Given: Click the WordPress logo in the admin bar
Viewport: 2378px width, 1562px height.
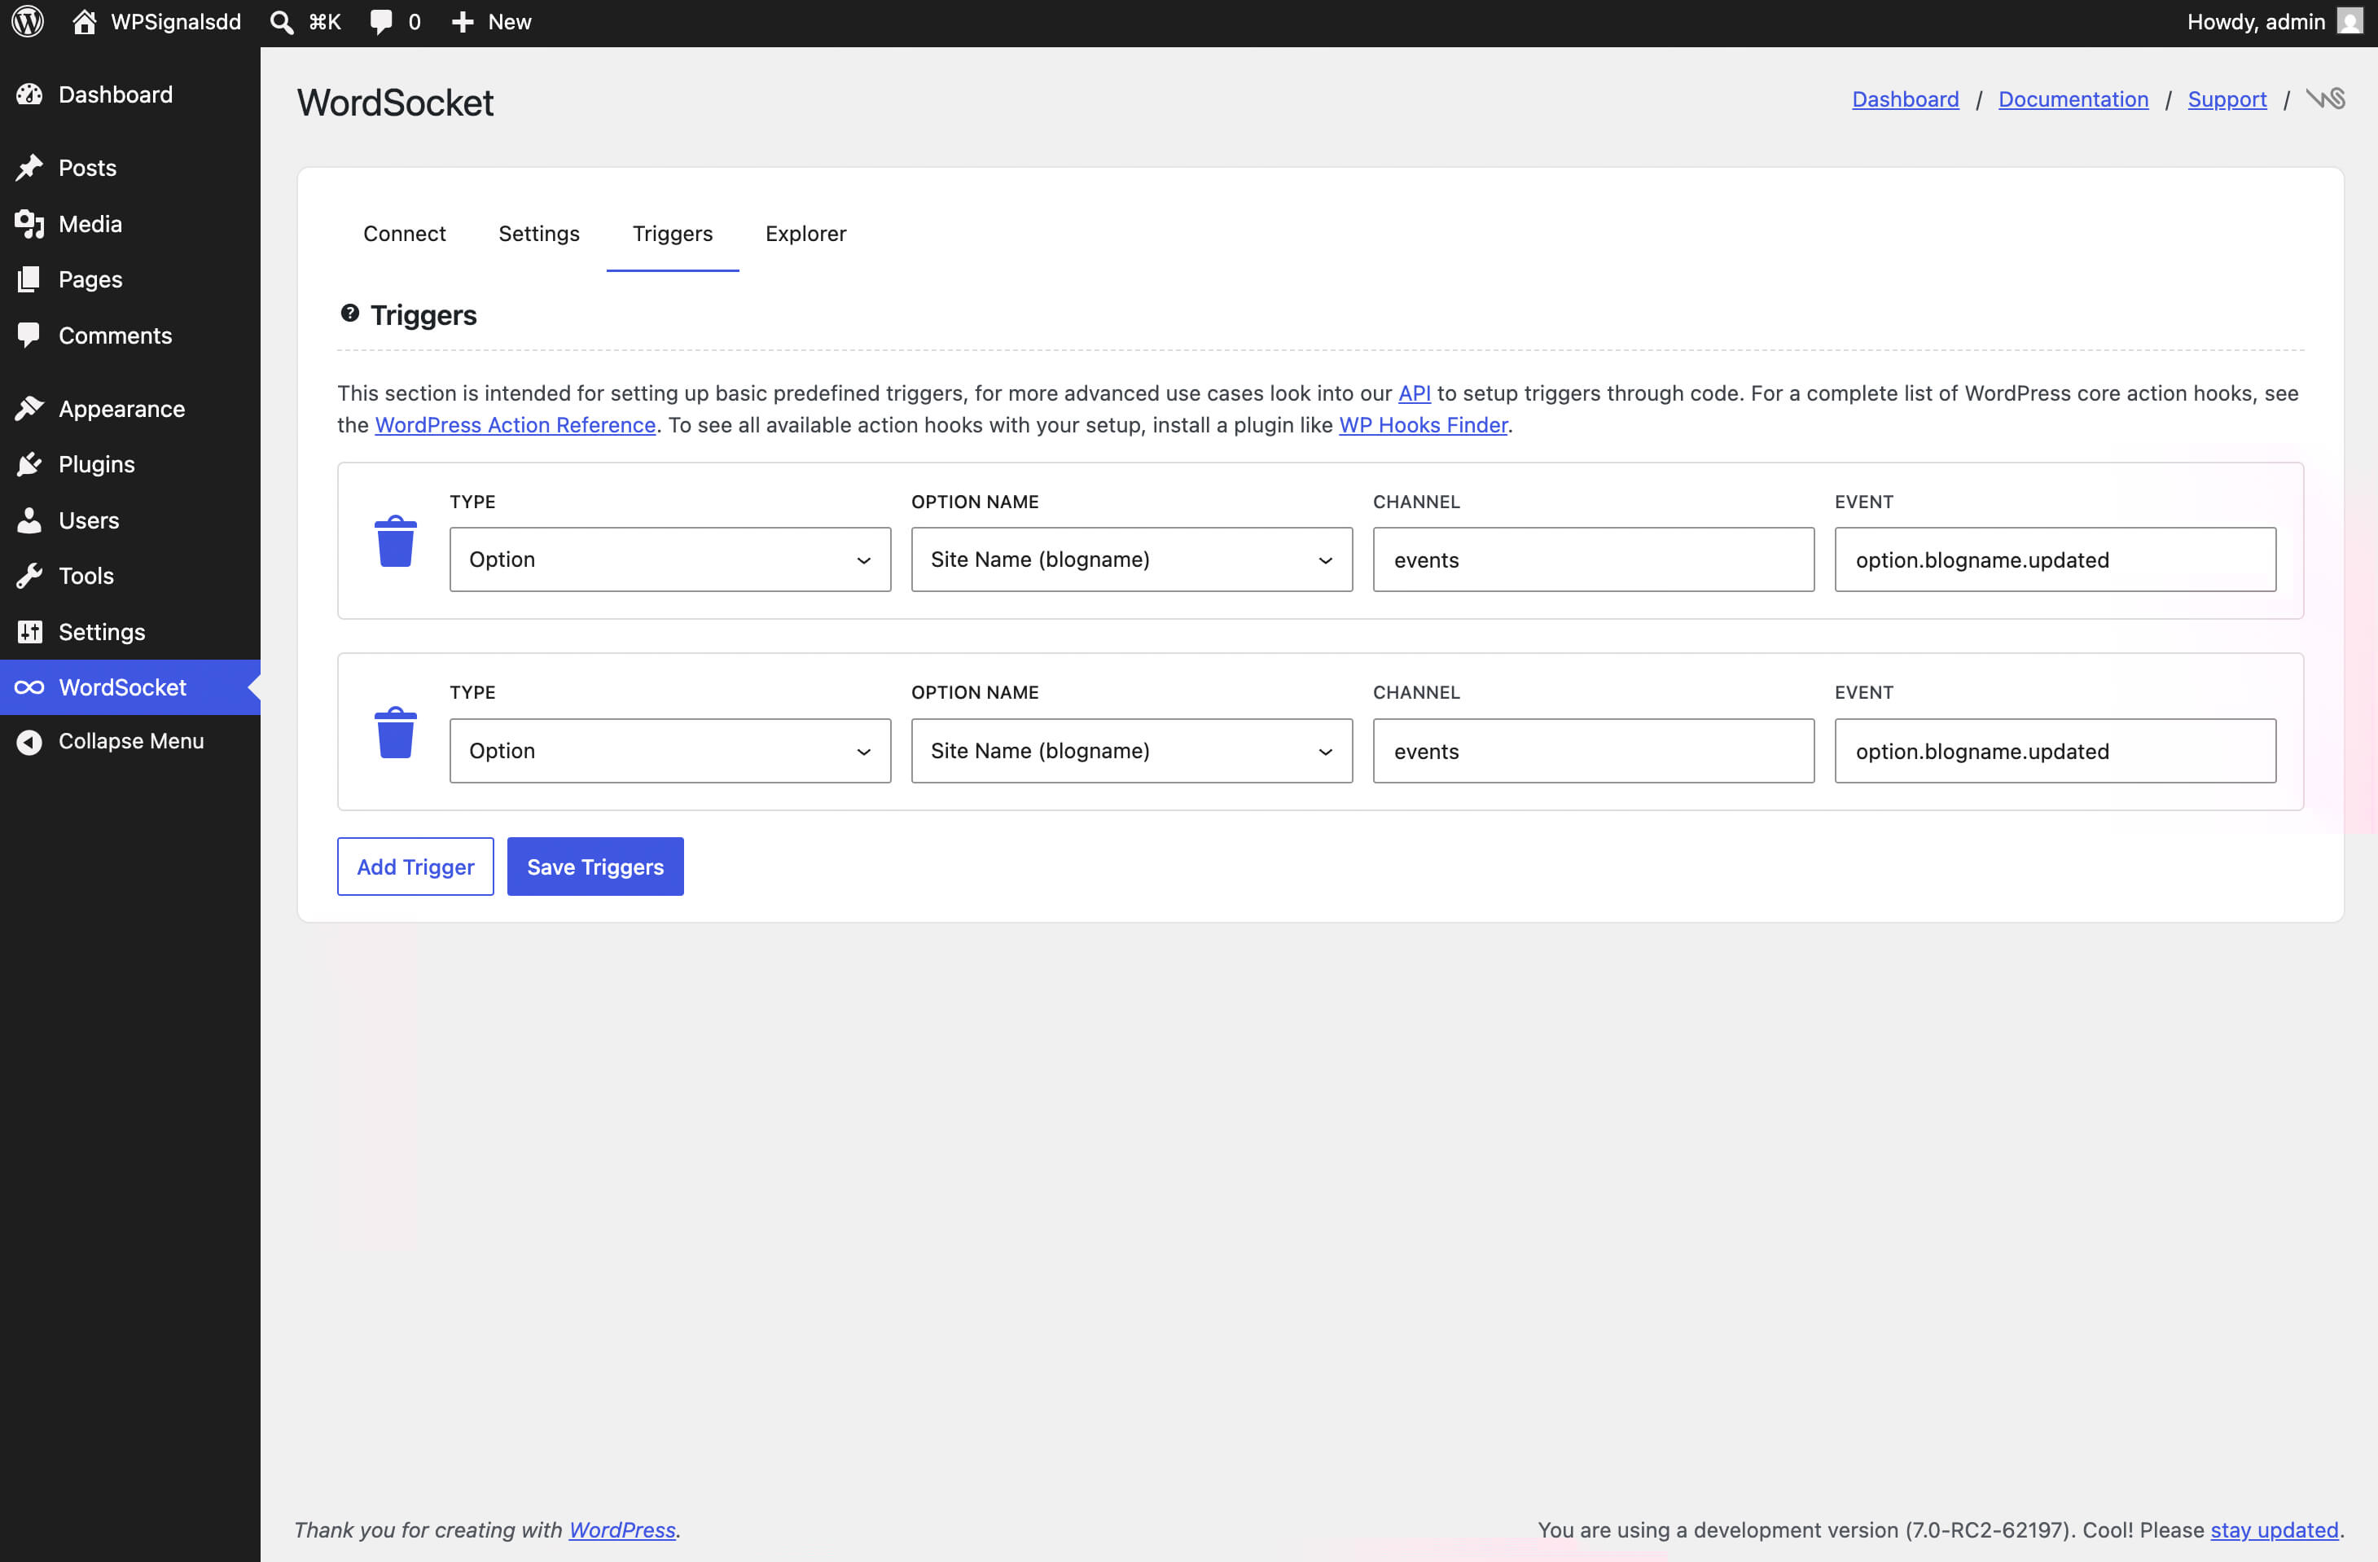Looking at the screenshot, I should coord(26,21).
